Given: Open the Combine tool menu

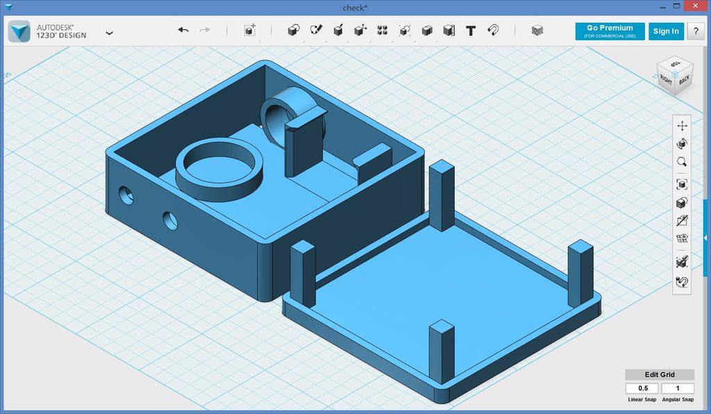Looking at the screenshot, I should (x=427, y=31).
